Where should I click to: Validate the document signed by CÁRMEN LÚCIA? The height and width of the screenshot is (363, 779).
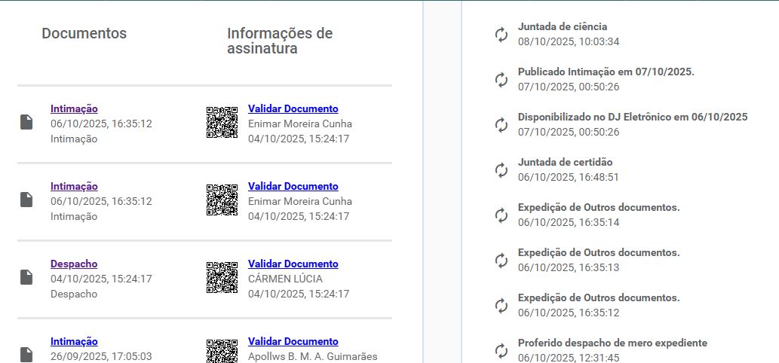pos(293,264)
